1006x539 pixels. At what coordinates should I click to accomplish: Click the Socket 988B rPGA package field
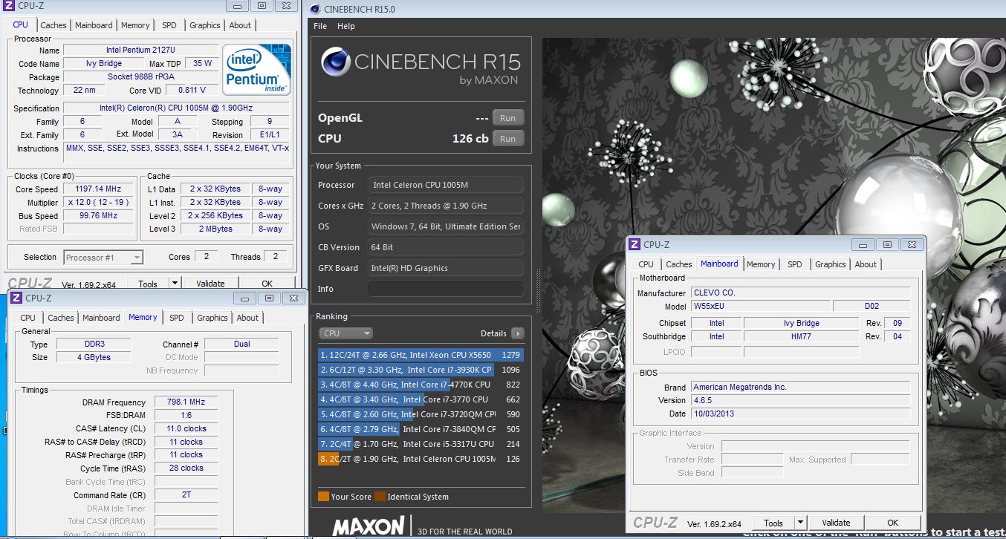point(141,77)
